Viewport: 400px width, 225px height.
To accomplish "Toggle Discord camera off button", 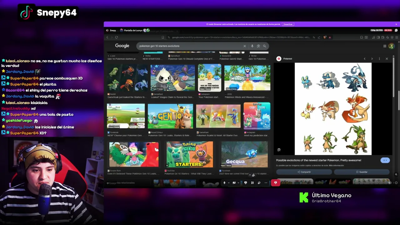I will tap(234, 183).
